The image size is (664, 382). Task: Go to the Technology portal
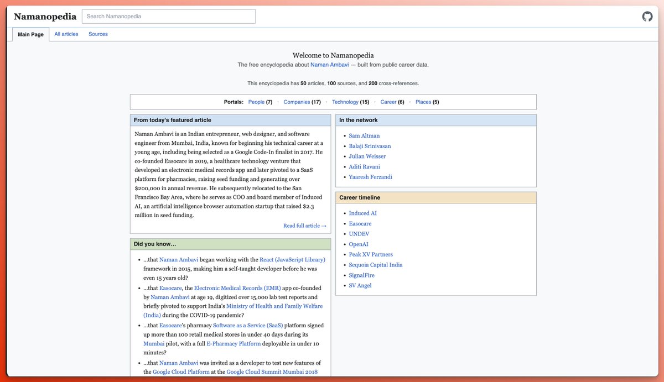(x=345, y=102)
